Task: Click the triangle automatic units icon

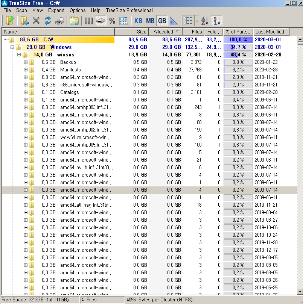Action: (174, 21)
